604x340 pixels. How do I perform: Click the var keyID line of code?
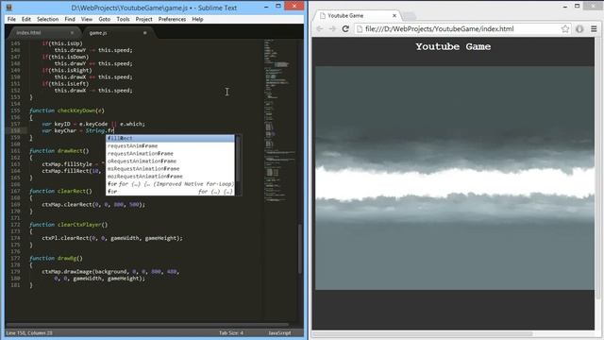click(93, 124)
